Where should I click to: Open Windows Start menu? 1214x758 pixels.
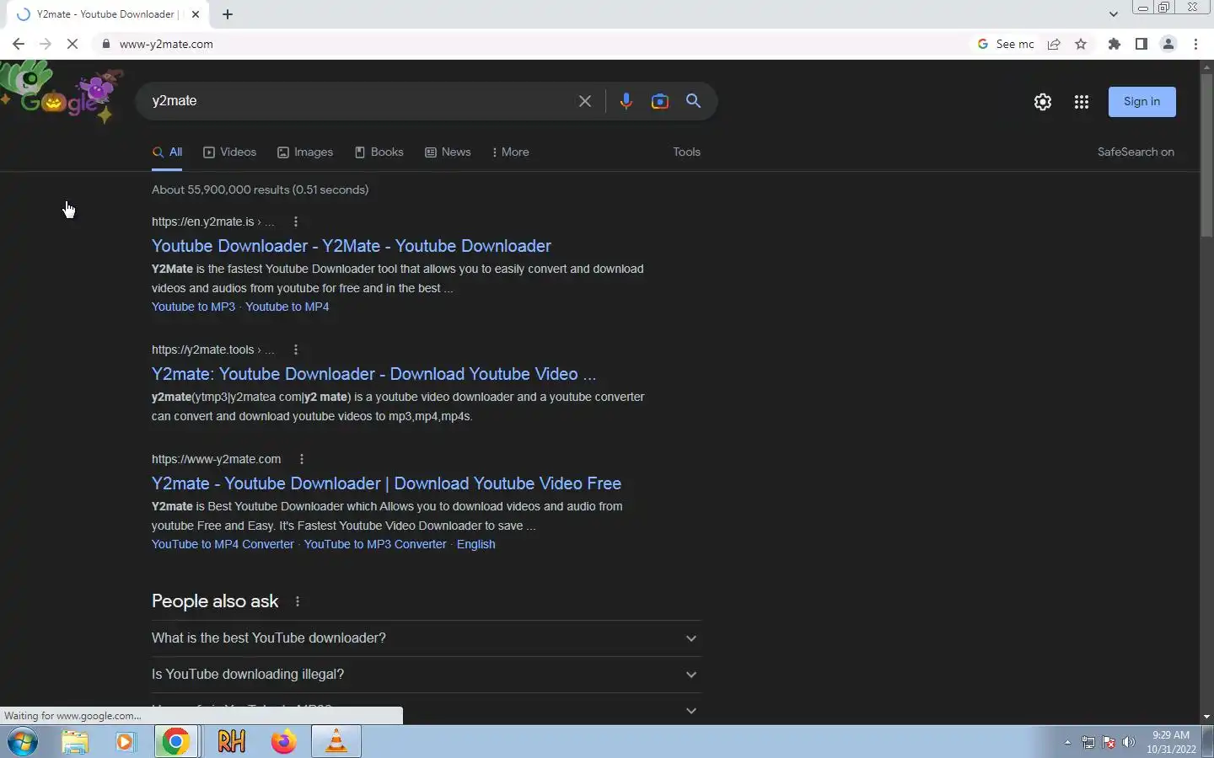23,742
